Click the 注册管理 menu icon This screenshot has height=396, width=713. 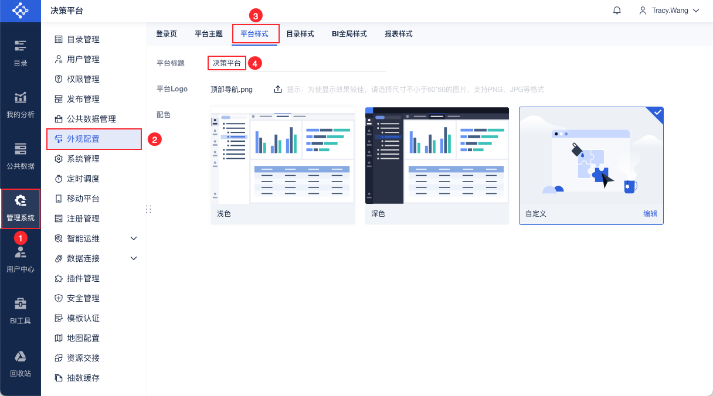(x=58, y=219)
